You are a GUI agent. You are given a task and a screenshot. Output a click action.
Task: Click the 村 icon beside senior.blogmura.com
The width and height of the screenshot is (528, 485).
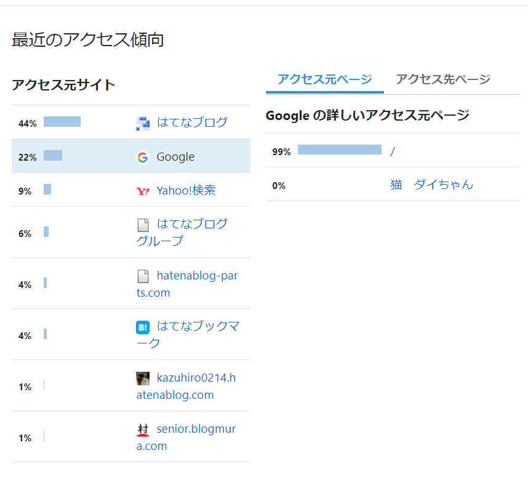(x=143, y=430)
